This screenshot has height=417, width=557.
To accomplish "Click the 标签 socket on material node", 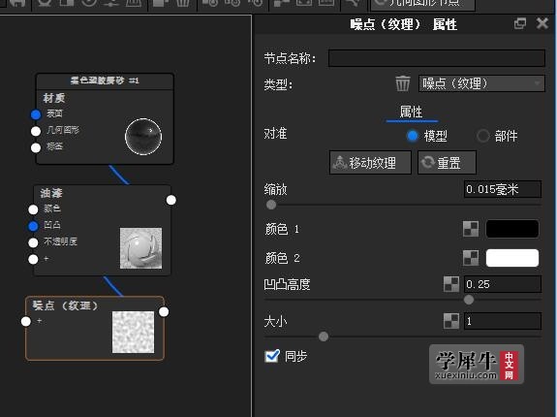I will click(x=36, y=147).
